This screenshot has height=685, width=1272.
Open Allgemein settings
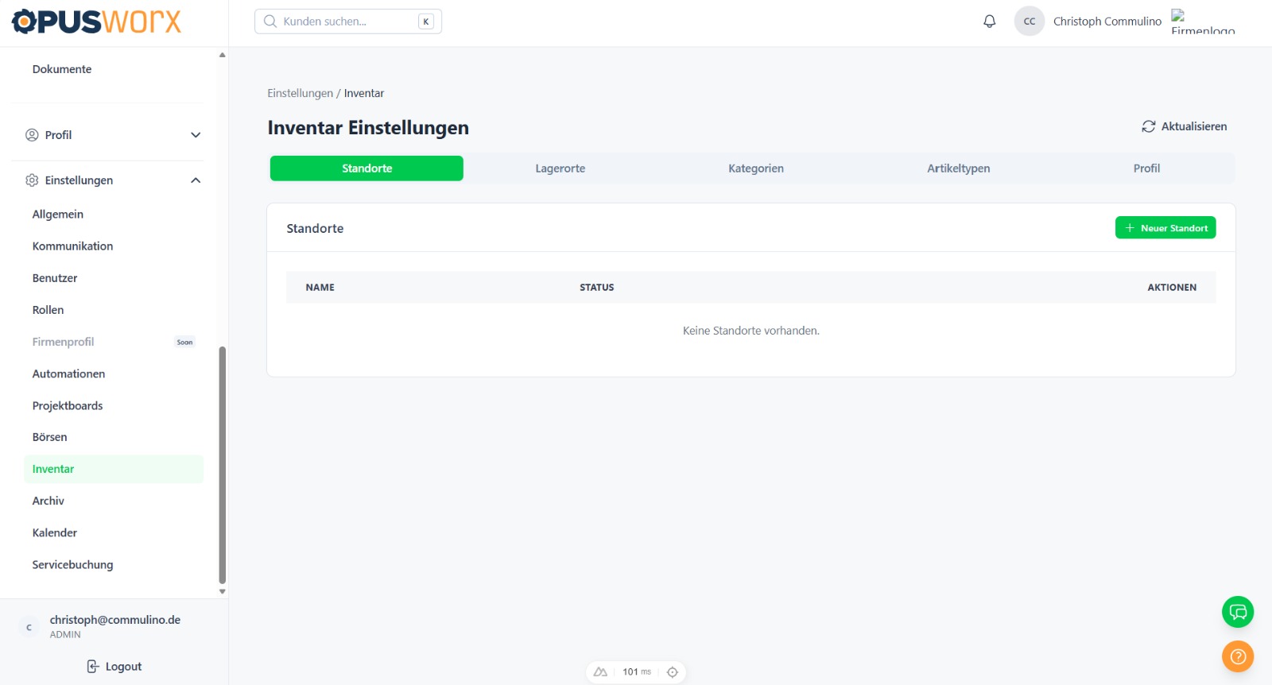coord(114,215)
